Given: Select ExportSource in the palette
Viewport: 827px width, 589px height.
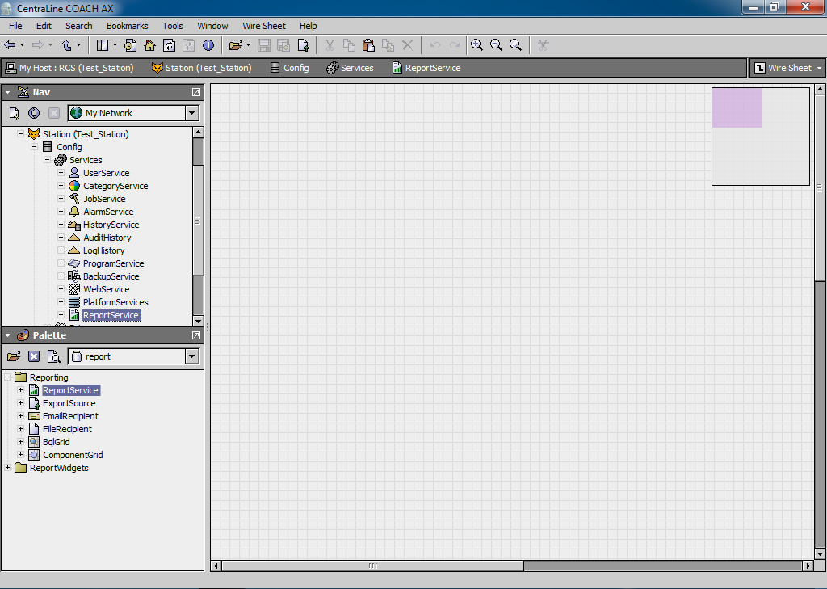Looking at the screenshot, I should click(x=69, y=403).
